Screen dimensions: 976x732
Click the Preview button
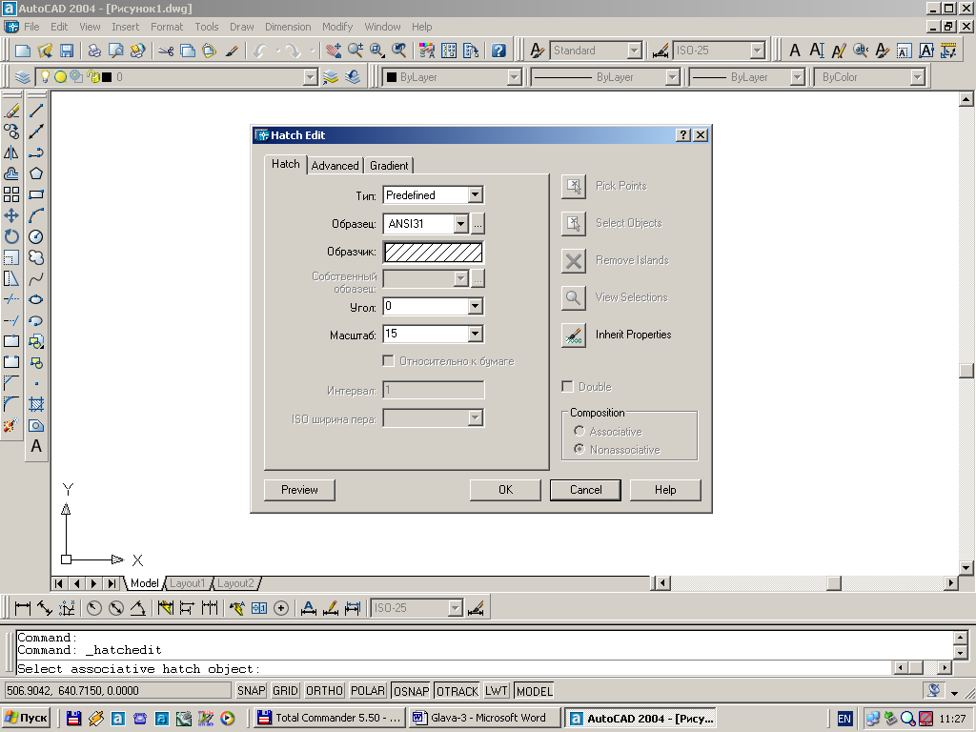(299, 490)
